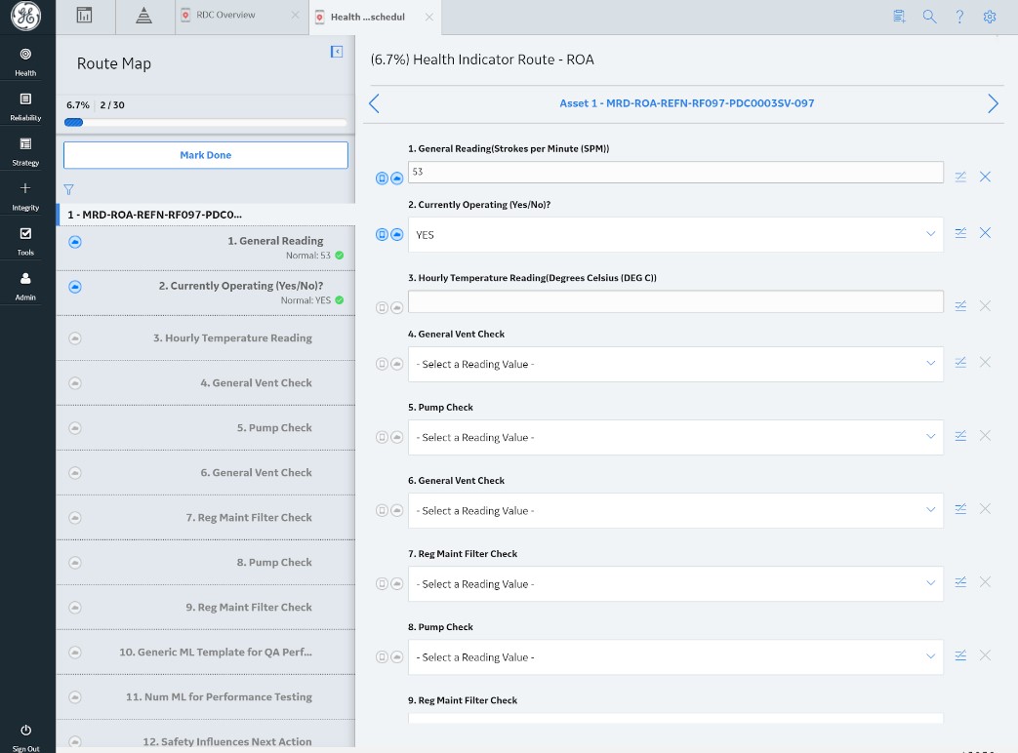Click cloud sync icon beside General Reading field

396,178
